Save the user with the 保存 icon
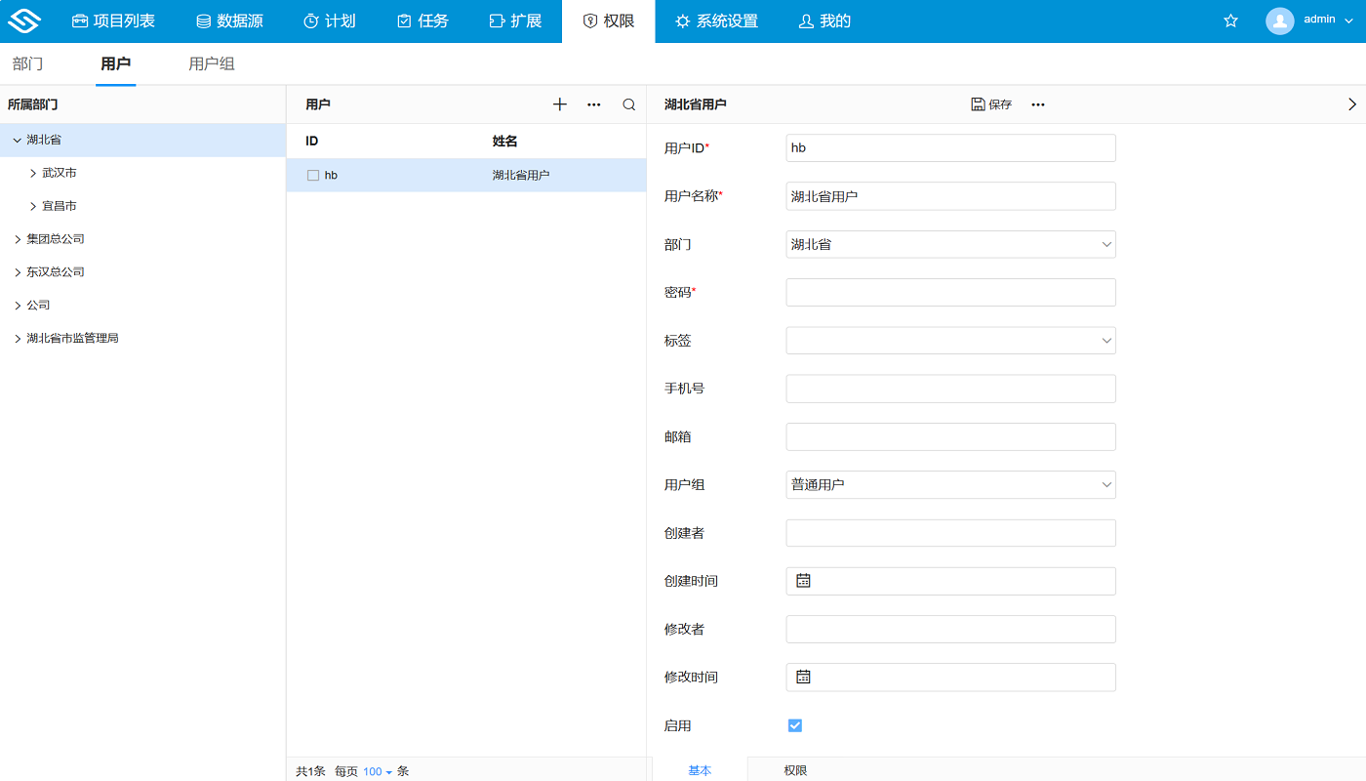 point(990,103)
